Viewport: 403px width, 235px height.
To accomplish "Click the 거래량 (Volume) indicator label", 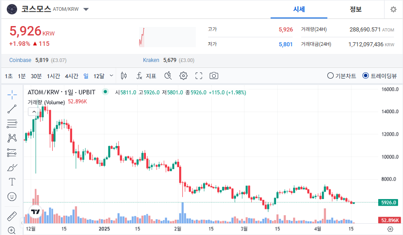I will coord(46,102).
